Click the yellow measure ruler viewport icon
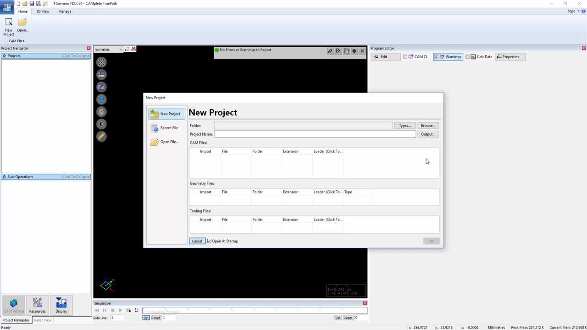587x330 pixels. [x=101, y=136]
